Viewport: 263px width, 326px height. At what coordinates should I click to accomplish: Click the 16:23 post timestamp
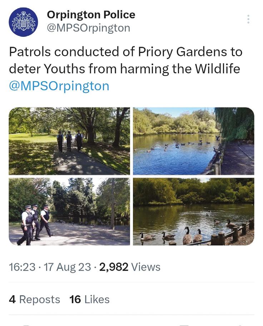click(22, 267)
